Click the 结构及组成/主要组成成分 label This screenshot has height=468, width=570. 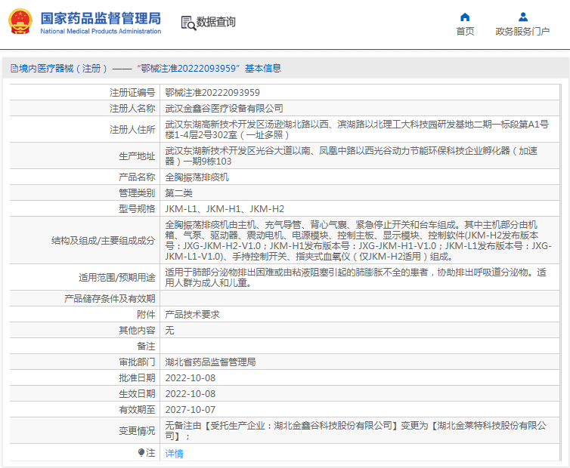[x=104, y=240]
